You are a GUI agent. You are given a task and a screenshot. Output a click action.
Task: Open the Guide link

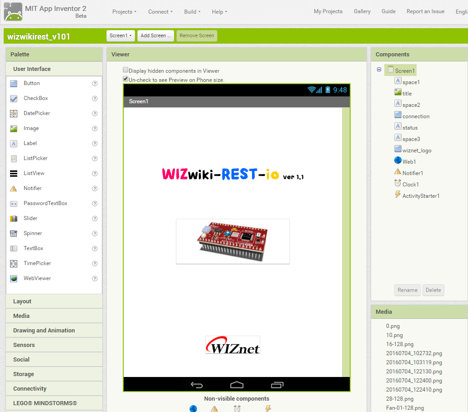tap(388, 11)
